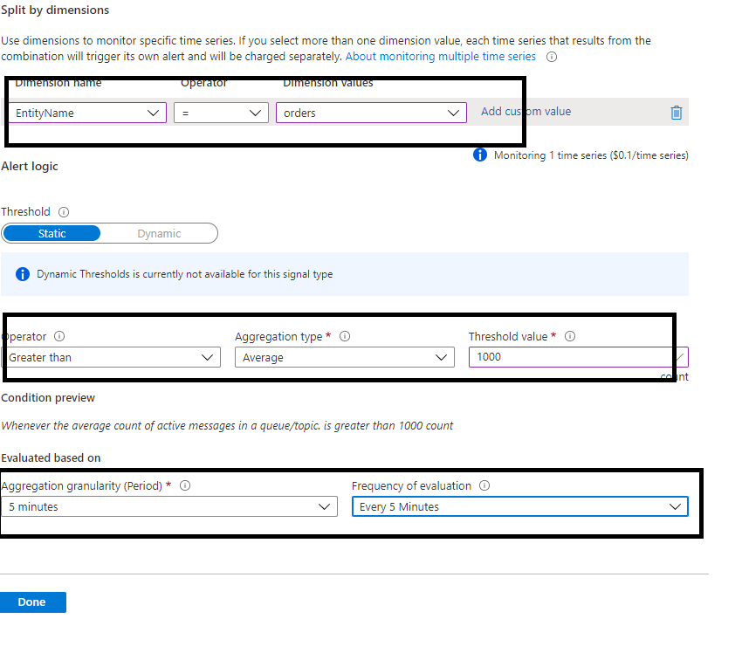Click info icon beside Aggregation granularity (Period)
Screen dimensions: 742x660
pos(184,486)
